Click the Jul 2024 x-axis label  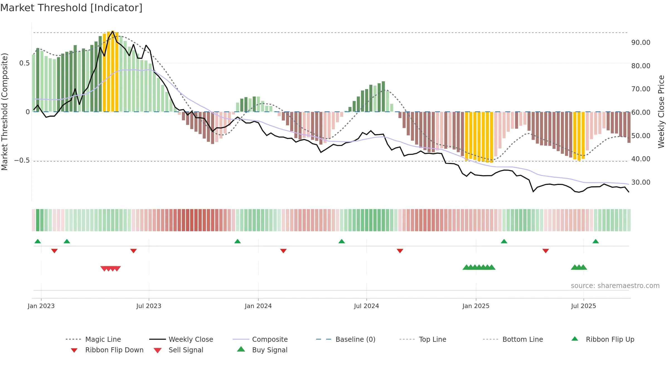pos(367,306)
